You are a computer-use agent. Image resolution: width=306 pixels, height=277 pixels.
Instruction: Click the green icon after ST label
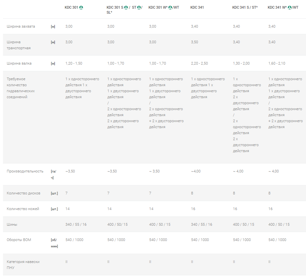[x=139, y=8]
